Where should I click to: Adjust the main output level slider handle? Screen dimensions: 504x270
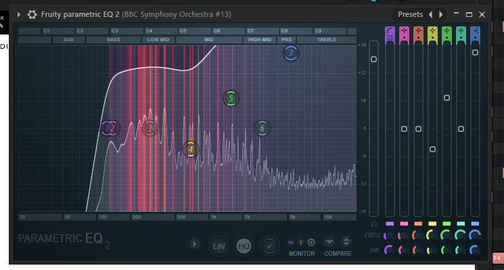click(x=373, y=59)
